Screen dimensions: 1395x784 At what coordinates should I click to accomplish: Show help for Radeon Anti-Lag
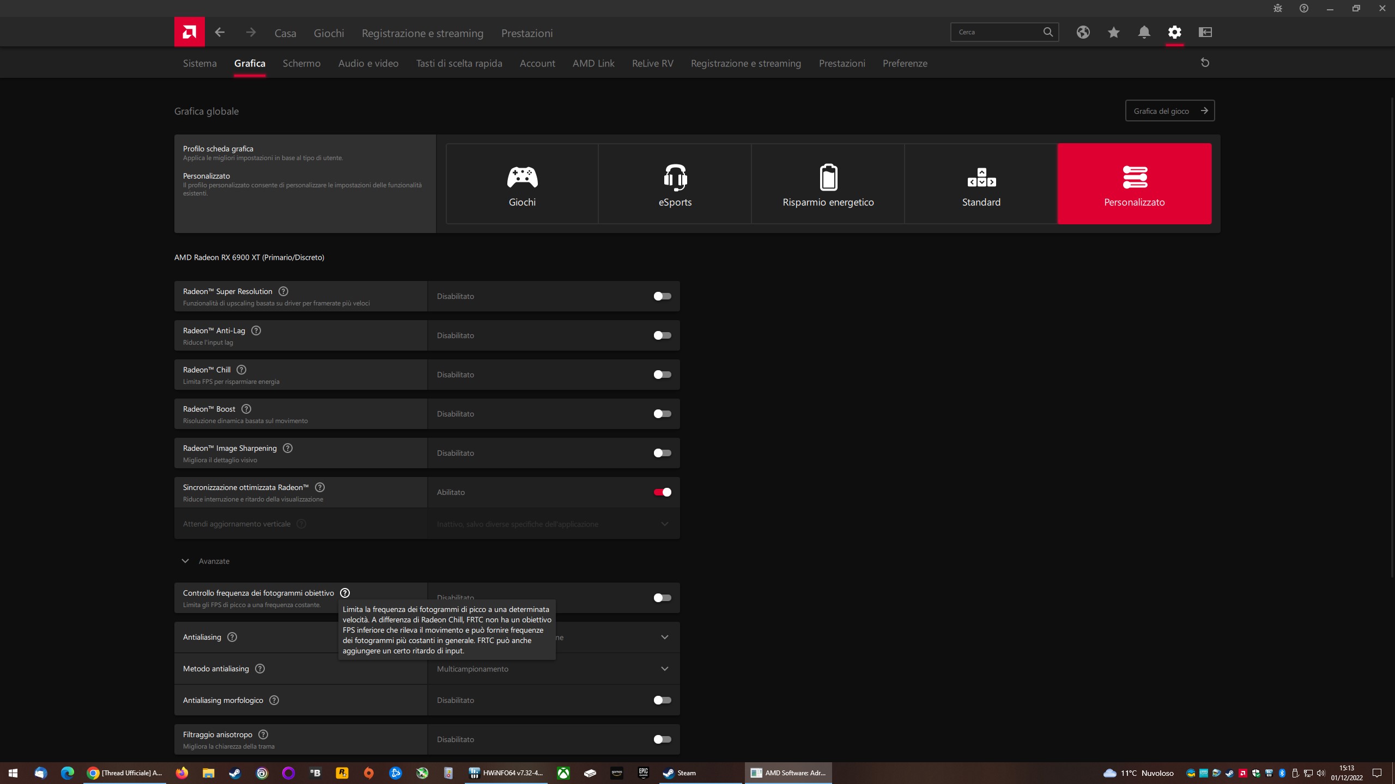pos(256,330)
